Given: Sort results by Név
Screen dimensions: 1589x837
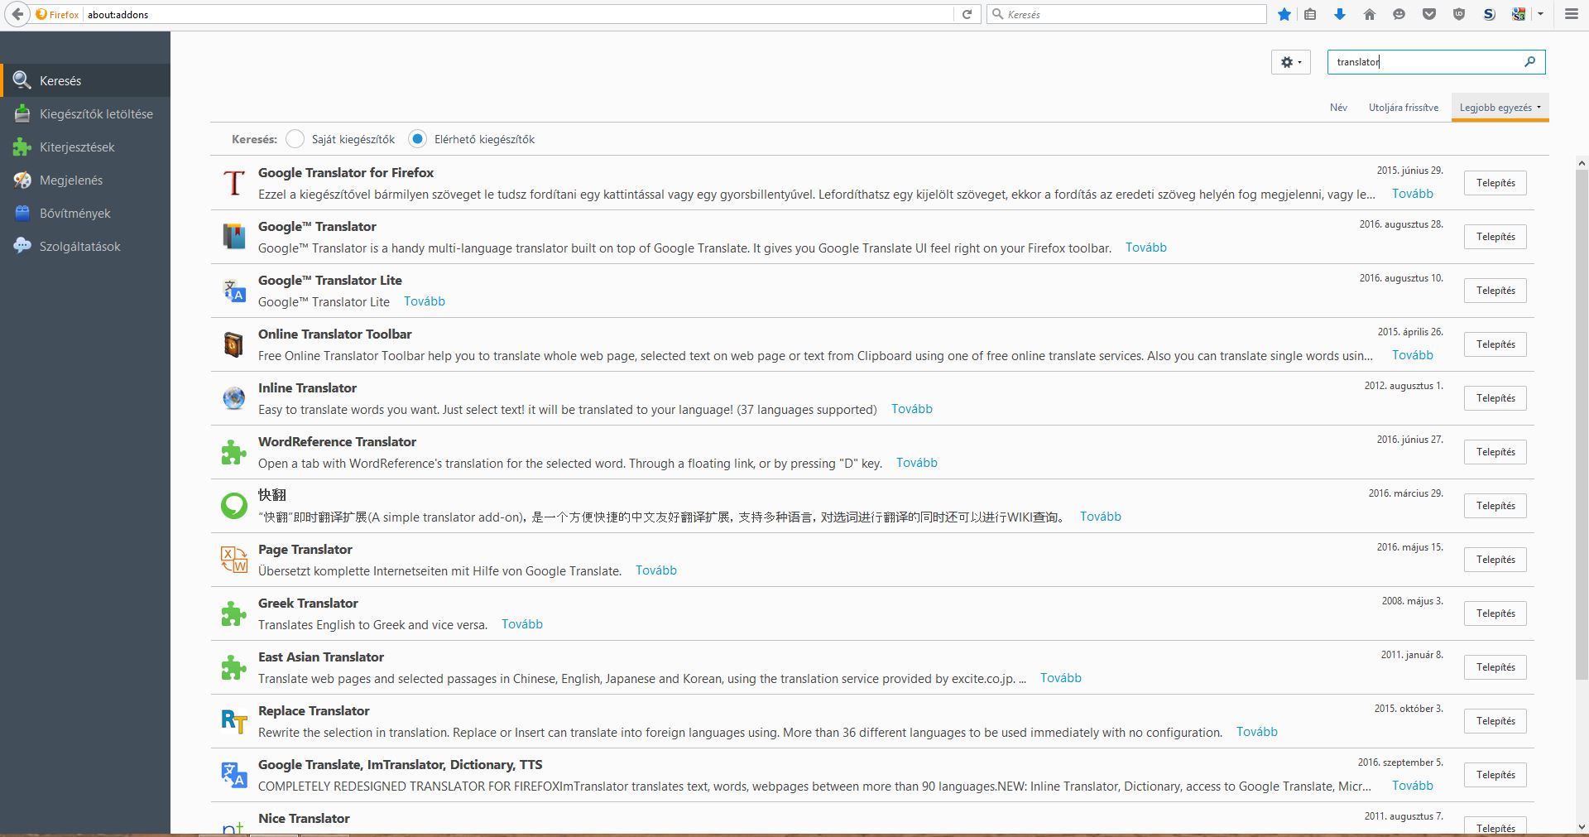Looking at the screenshot, I should coord(1338,108).
